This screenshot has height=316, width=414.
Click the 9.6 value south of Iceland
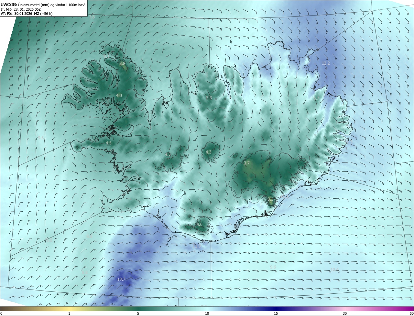(273, 267)
